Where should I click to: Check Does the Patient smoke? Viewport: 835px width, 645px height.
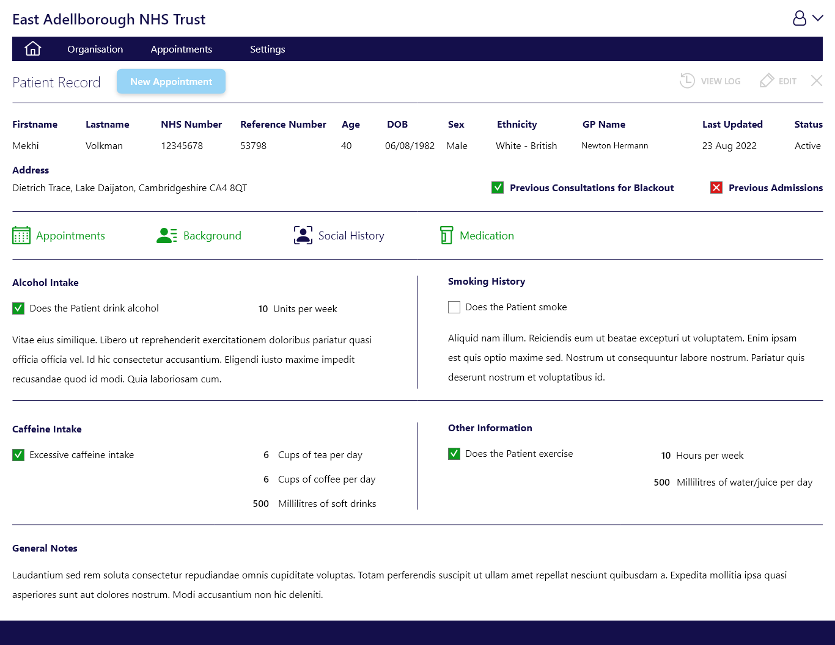[x=454, y=307]
